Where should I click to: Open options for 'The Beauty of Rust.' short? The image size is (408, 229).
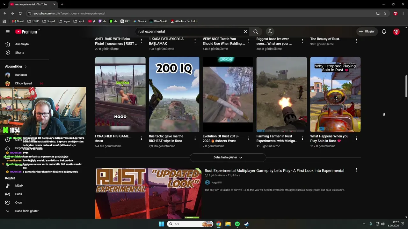[356, 41]
